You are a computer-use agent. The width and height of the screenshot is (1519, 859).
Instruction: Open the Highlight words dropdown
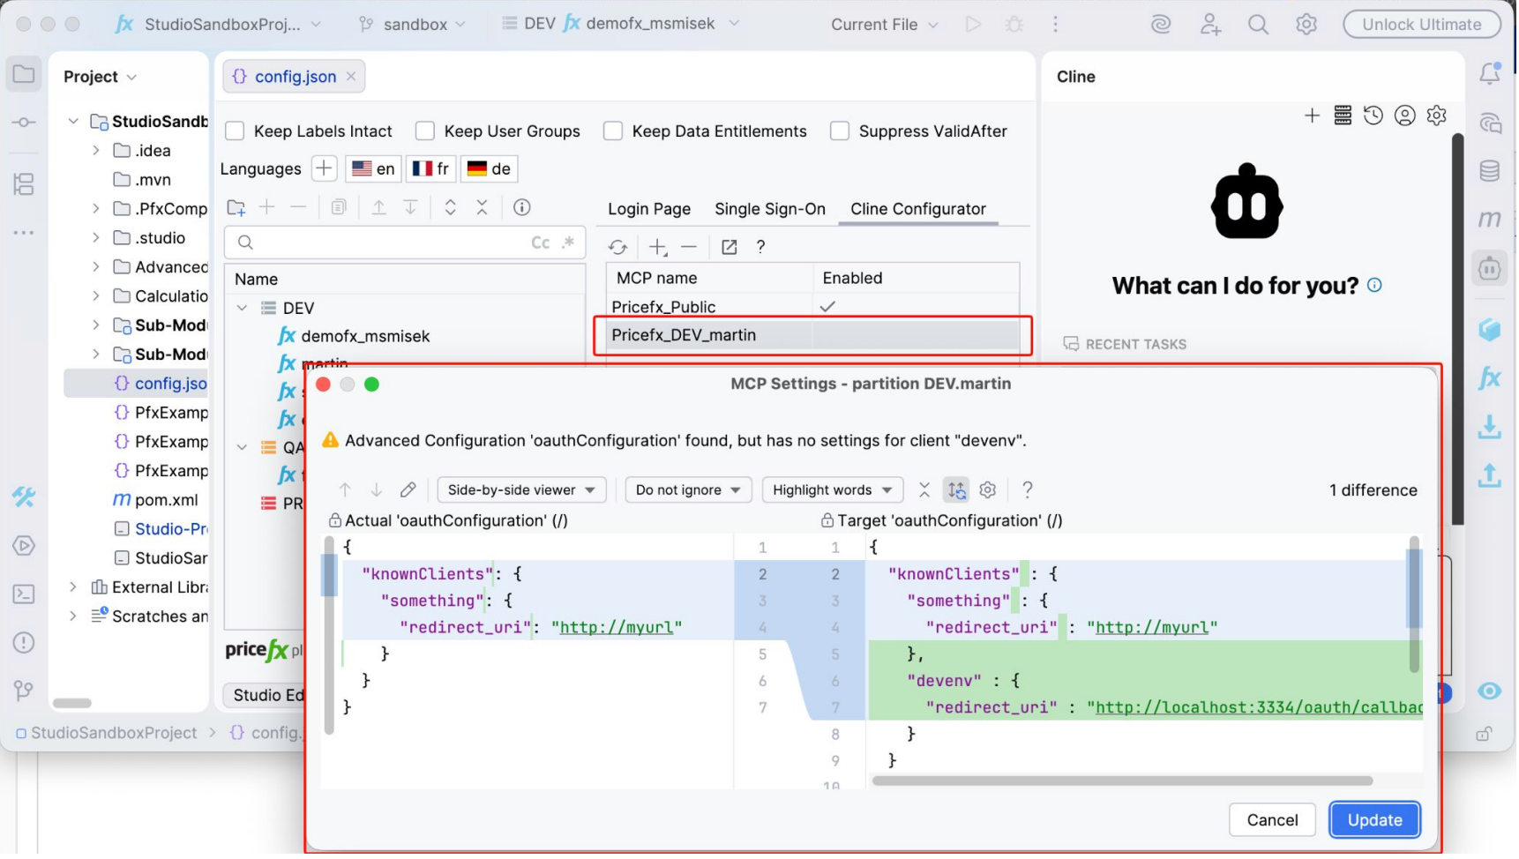point(832,490)
